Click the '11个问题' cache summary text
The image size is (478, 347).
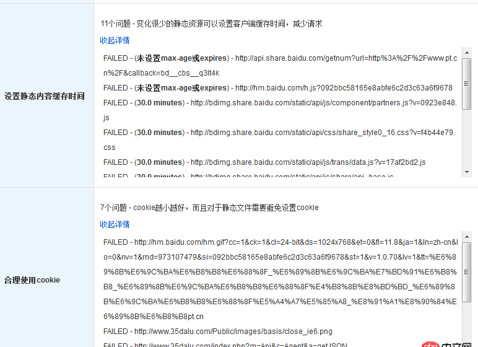coord(211,24)
